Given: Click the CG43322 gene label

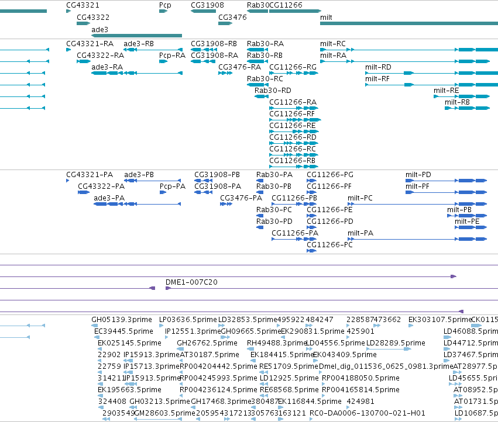Looking at the screenshot, I should pos(93,17).
